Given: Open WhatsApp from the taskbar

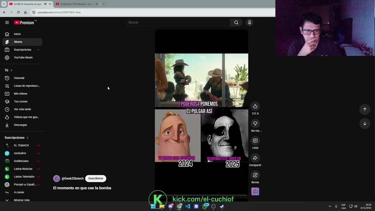Looking at the screenshot, I should click(205, 206).
